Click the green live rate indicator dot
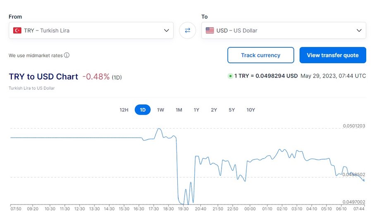The height and width of the screenshot is (217, 372). coord(230,76)
